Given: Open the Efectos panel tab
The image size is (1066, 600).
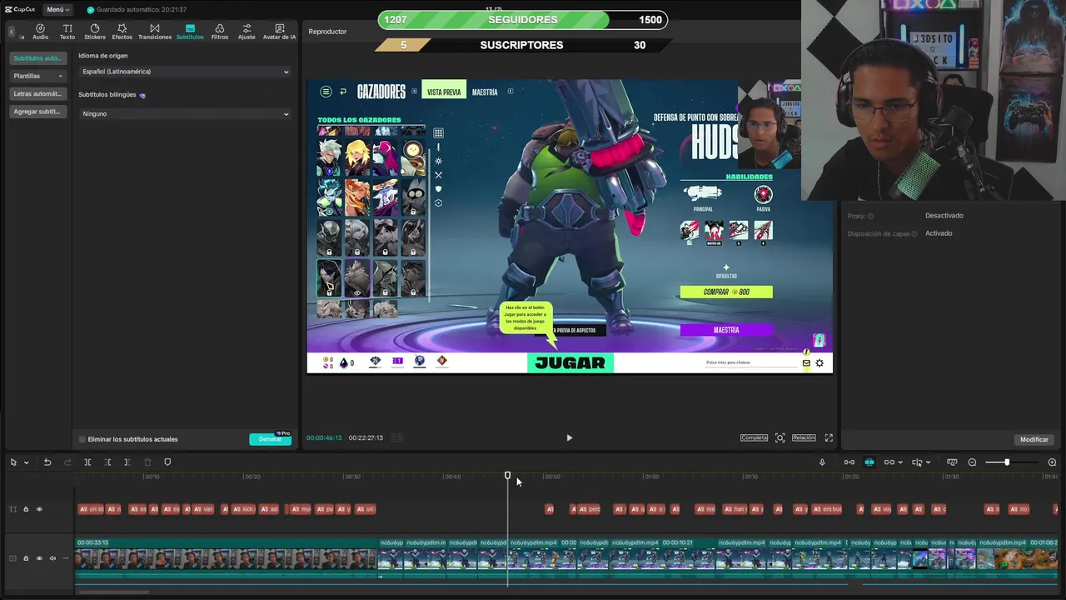Looking at the screenshot, I should tap(122, 32).
